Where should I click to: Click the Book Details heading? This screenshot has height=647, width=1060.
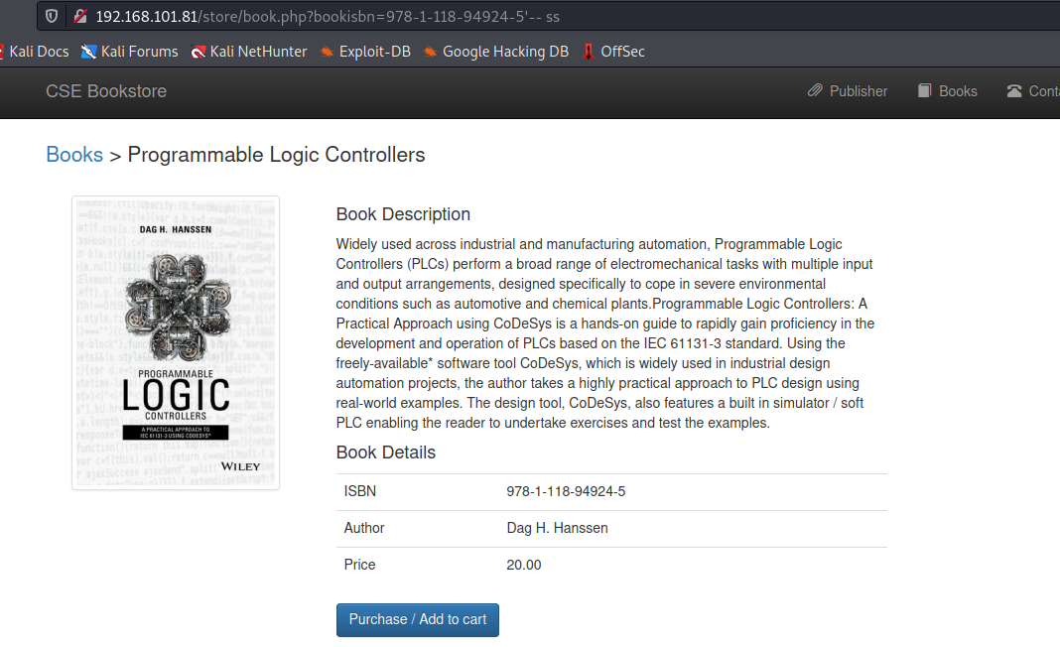click(386, 453)
